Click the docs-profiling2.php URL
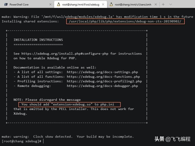 point(104,81)
